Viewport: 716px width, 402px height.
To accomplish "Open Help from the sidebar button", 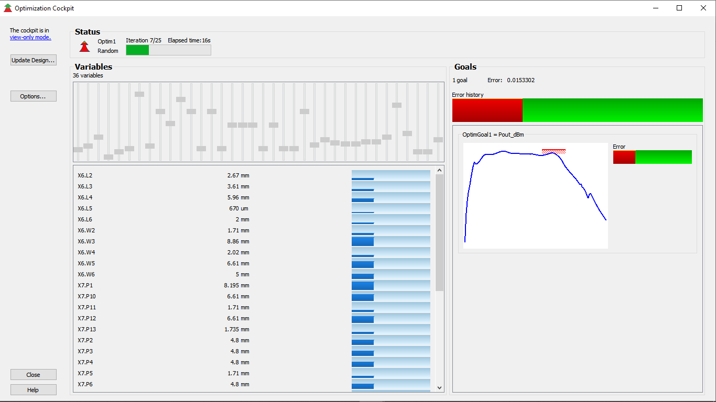I will 34,390.
